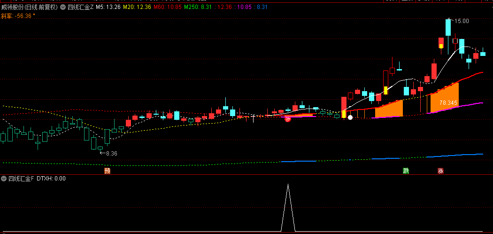Click the orange 斜率: -56.36° readout
This screenshot has width=493, height=234.
click(x=18, y=16)
